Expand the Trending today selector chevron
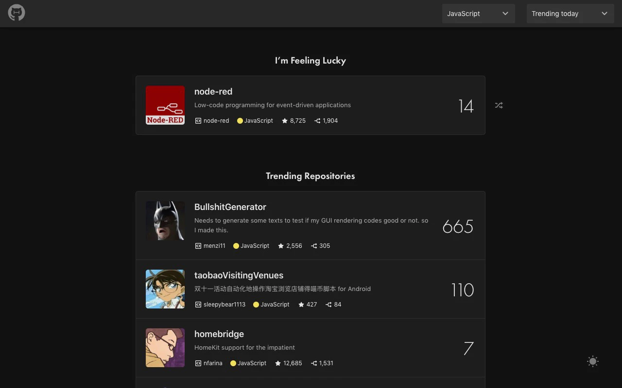 point(604,14)
